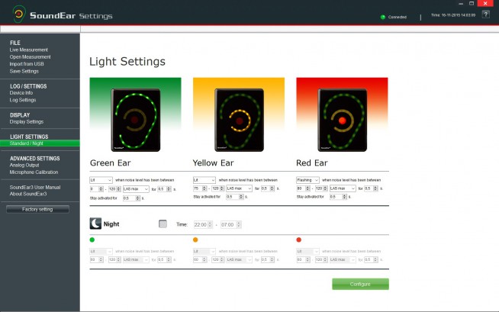The image size is (499, 312).
Task: Open night yellow Lit dropdown
Action: [204, 251]
